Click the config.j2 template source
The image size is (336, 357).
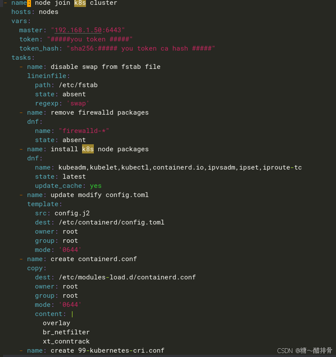72,213
